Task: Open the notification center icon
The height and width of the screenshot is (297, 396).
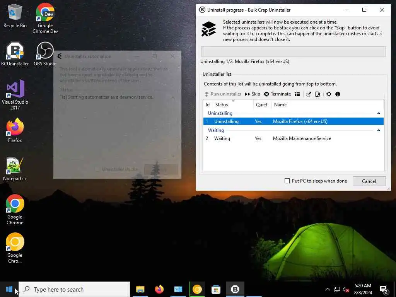Action: coord(384,289)
